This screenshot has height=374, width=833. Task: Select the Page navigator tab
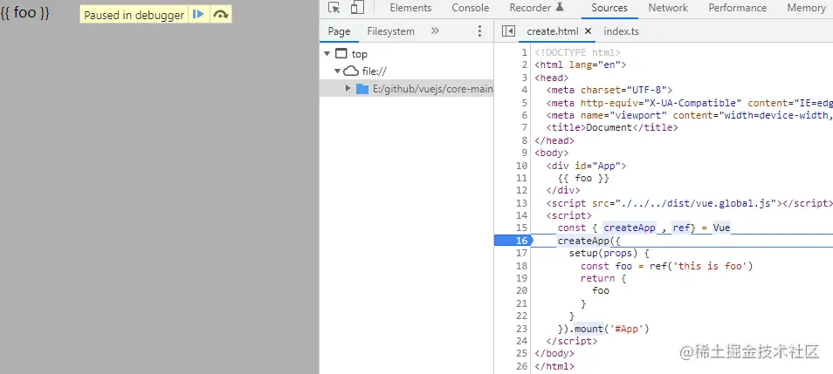[339, 31]
